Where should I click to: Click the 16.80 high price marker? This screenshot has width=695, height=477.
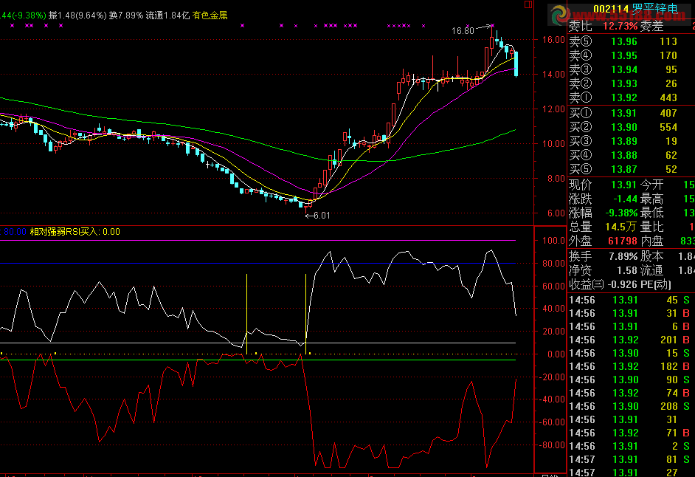point(463,31)
